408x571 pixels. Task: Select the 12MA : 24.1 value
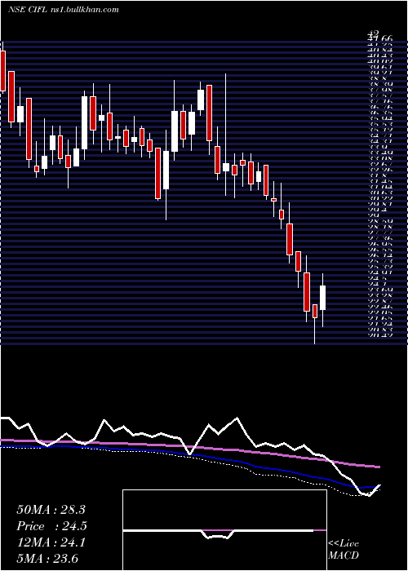click(51, 542)
